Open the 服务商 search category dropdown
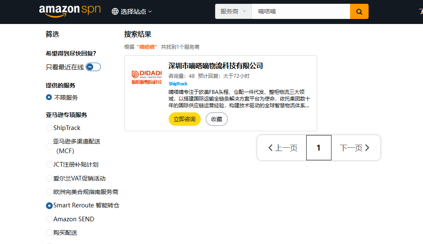Viewport: 423px width, 244px height. point(233,11)
